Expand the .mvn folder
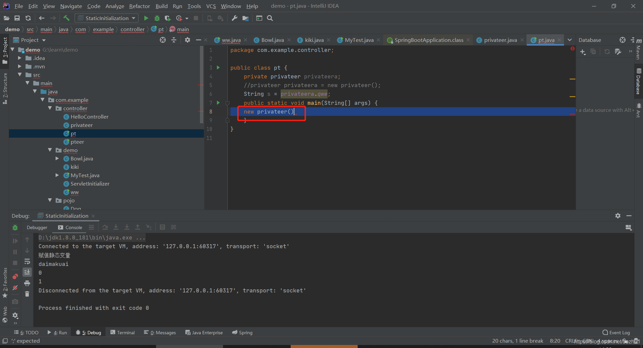Viewport: 643px width, 348px height. (x=20, y=66)
